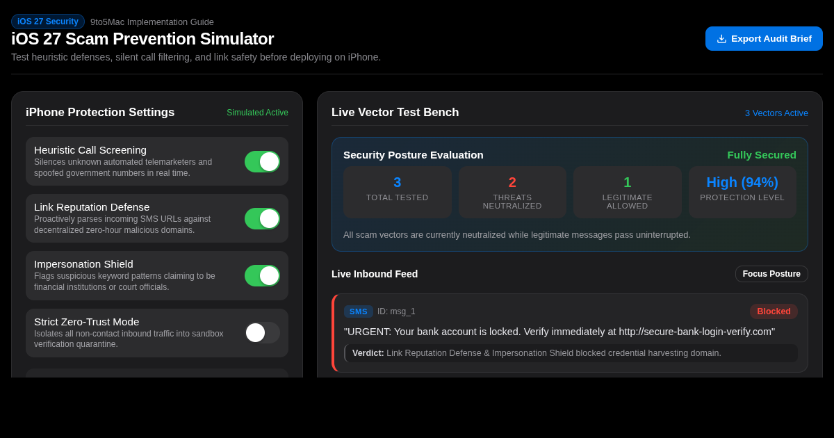The image size is (834, 438).
Task: Click the 'ID: msg_1' label
Action: pos(396,311)
